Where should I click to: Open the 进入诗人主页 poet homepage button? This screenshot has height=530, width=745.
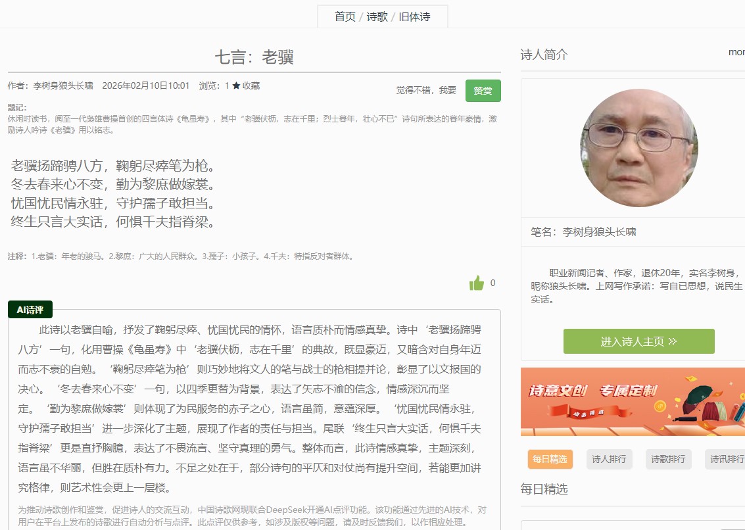click(639, 341)
